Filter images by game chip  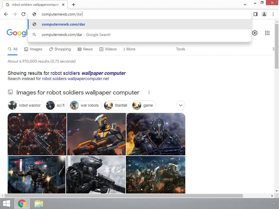click(144, 105)
